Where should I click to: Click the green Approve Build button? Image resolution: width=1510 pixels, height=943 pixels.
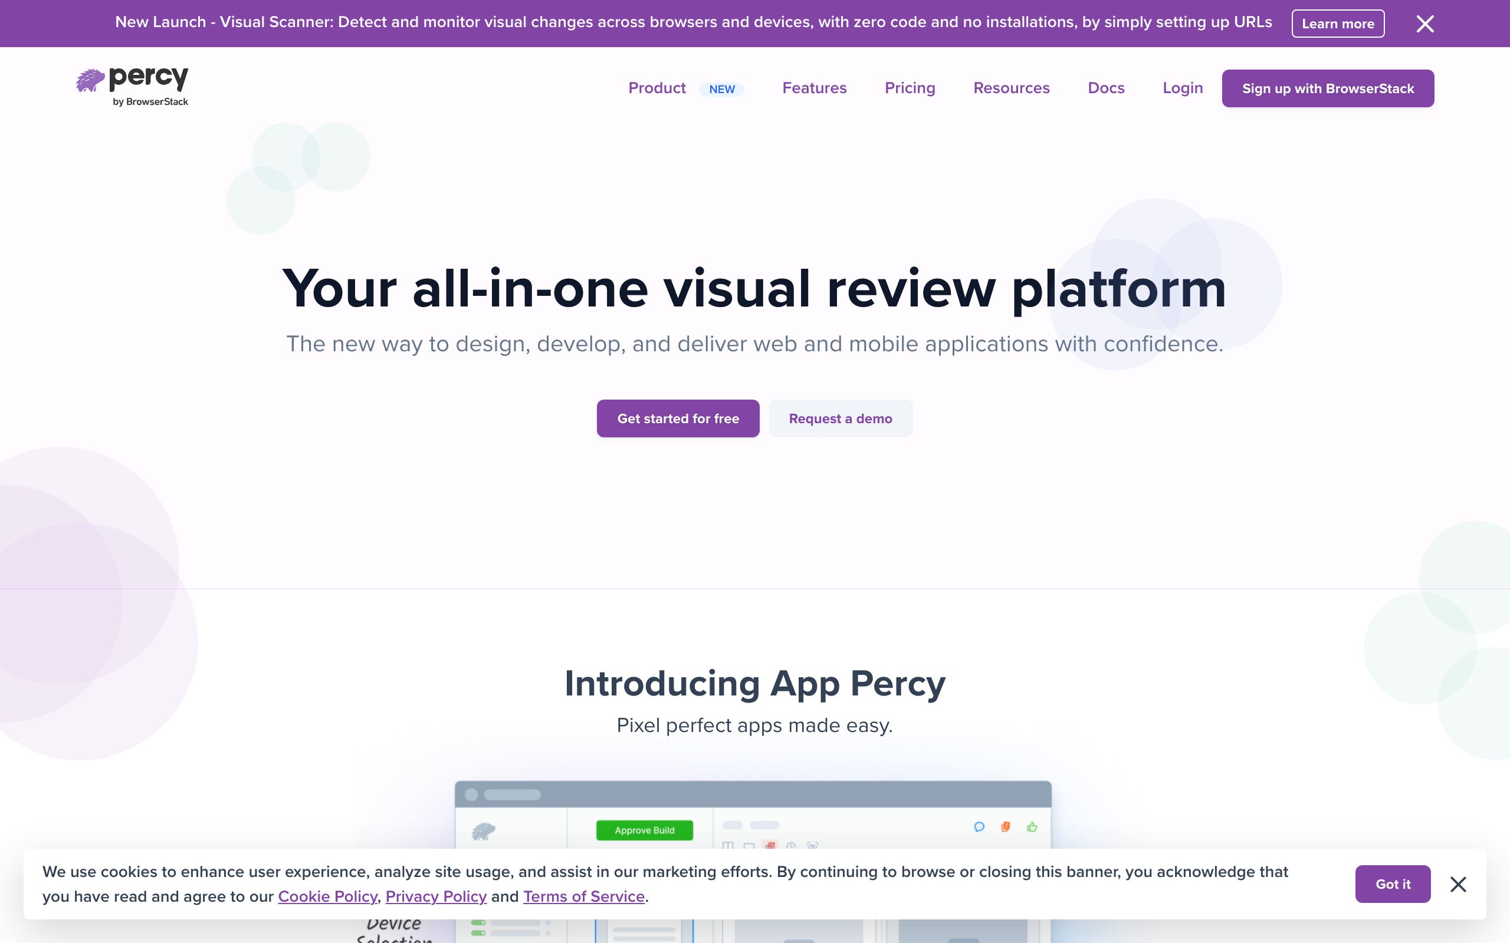click(645, 830)
